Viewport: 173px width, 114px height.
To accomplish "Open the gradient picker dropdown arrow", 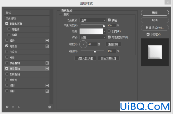I will [x=104, y=31].
